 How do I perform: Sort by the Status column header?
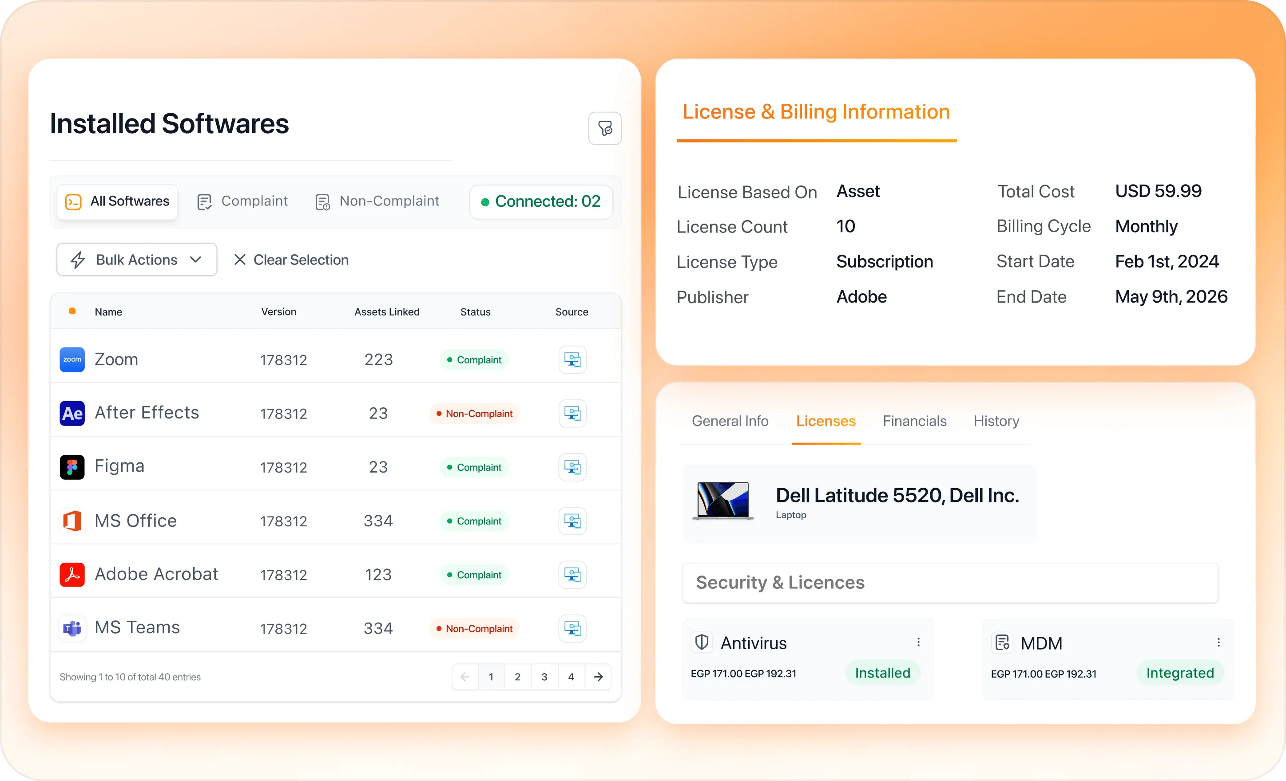(475, 312)
